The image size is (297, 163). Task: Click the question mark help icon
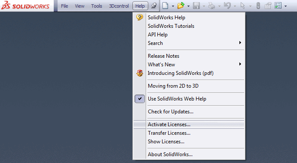(140, 18)
